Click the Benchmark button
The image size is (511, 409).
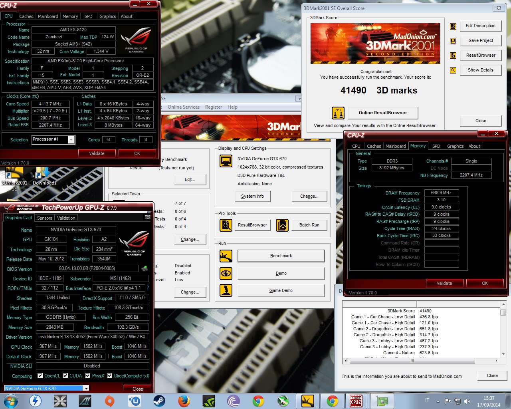tap(281, 256)
